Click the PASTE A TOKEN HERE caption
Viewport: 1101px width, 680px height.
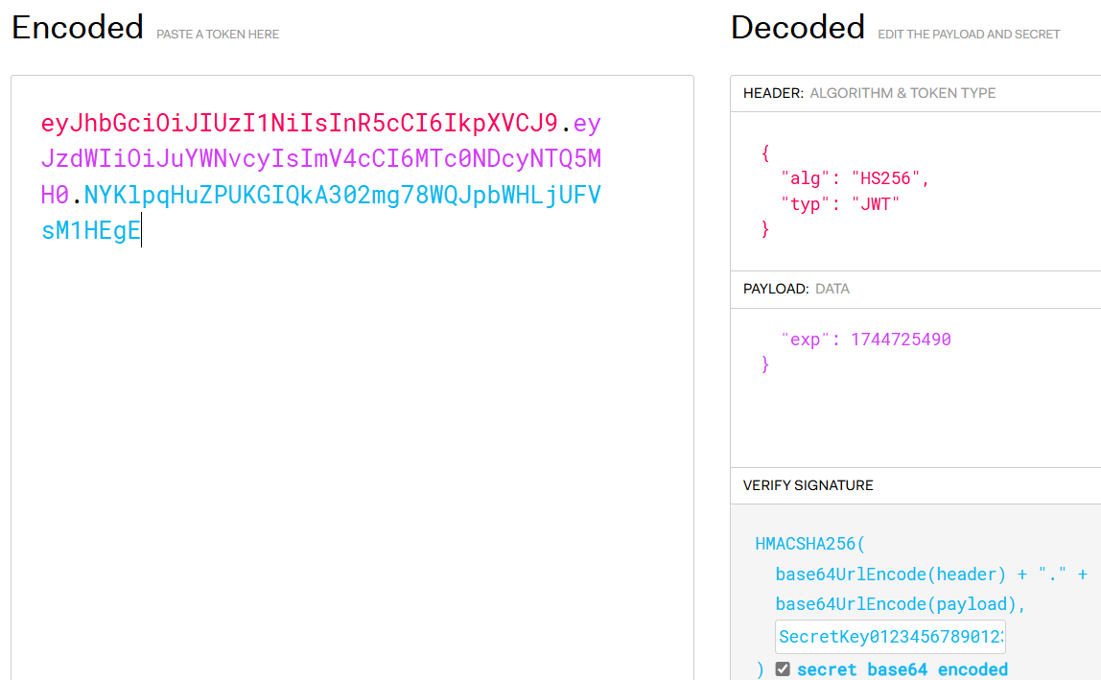(218, 34)
